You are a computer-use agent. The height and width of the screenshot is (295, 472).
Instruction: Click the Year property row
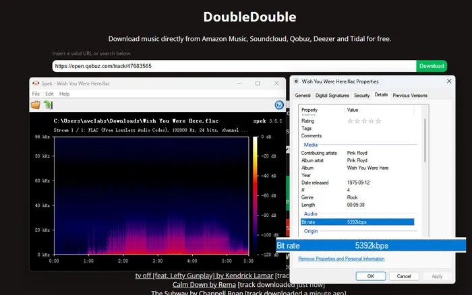click(x=357, y=175)
